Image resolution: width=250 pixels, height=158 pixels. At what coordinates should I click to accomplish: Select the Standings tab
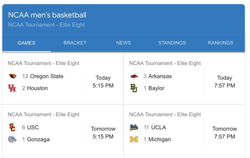coord(172,43)
